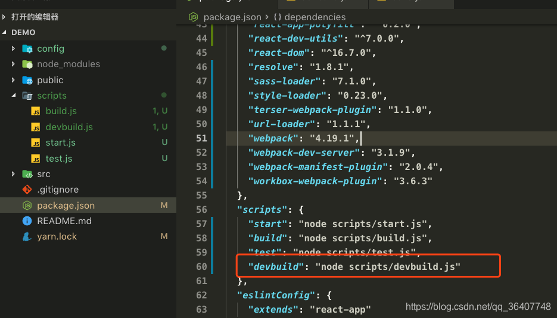This screenshot has height=318, width=557.
Task: Collapse the scripts folder arrow
Action: point(14,95)
